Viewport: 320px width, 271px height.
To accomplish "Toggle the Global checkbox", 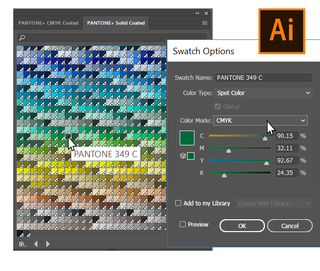I will (218, 106).
